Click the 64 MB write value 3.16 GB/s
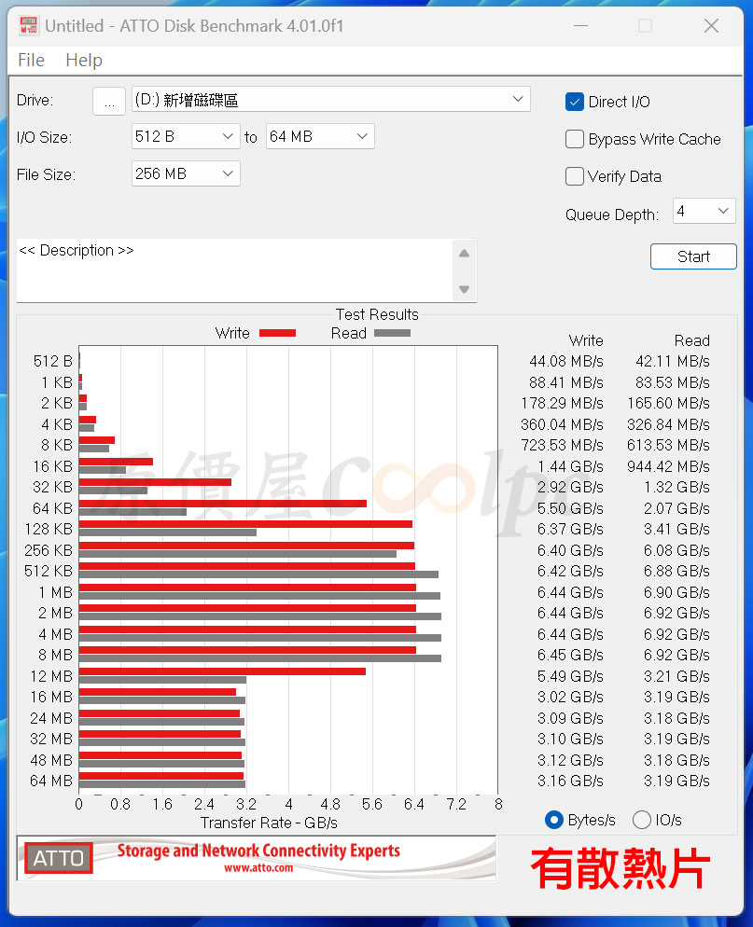The height and width of the screenshot is (927, 753). (x=570, y=781)
